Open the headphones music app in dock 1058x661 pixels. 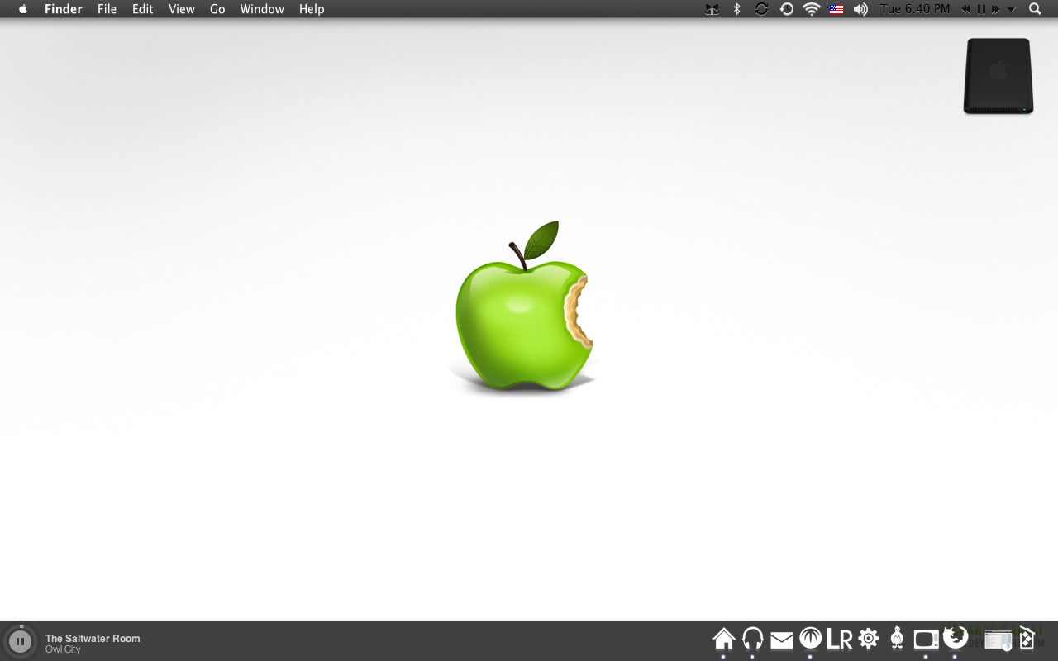752,639
